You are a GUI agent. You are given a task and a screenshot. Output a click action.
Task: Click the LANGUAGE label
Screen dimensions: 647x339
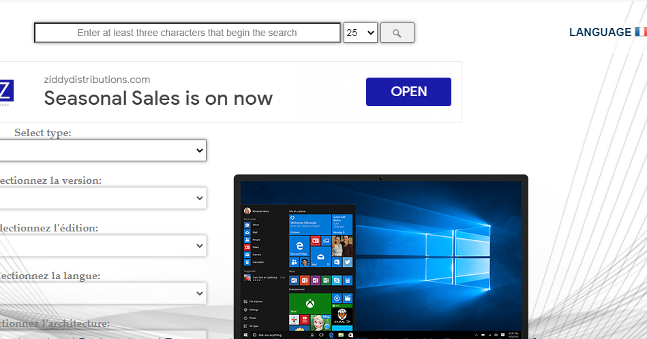600,32
